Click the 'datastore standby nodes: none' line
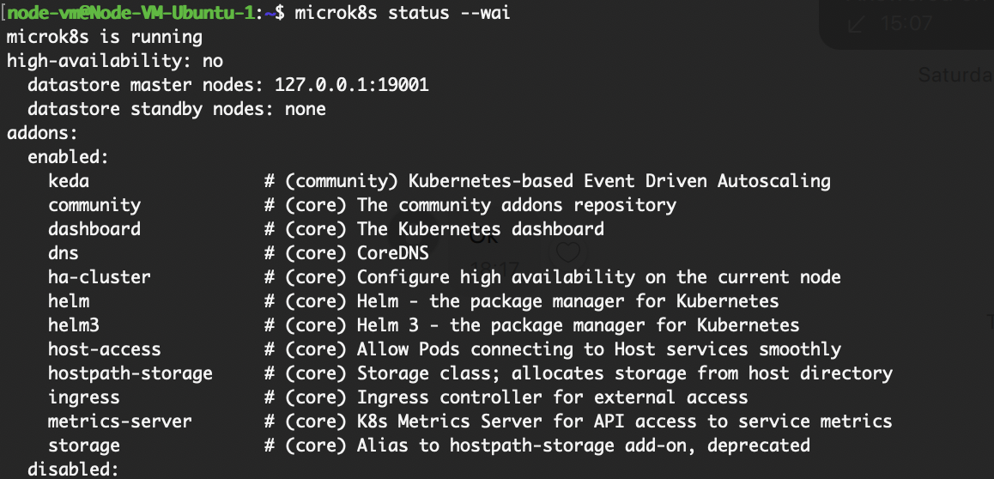 point(177,109)
